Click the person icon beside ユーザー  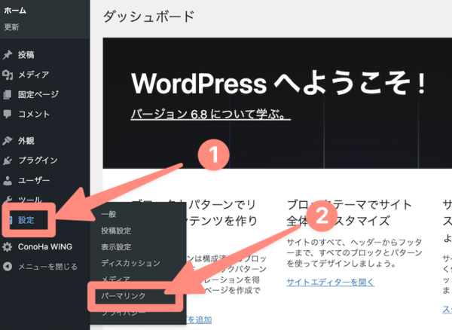[8, 181]
